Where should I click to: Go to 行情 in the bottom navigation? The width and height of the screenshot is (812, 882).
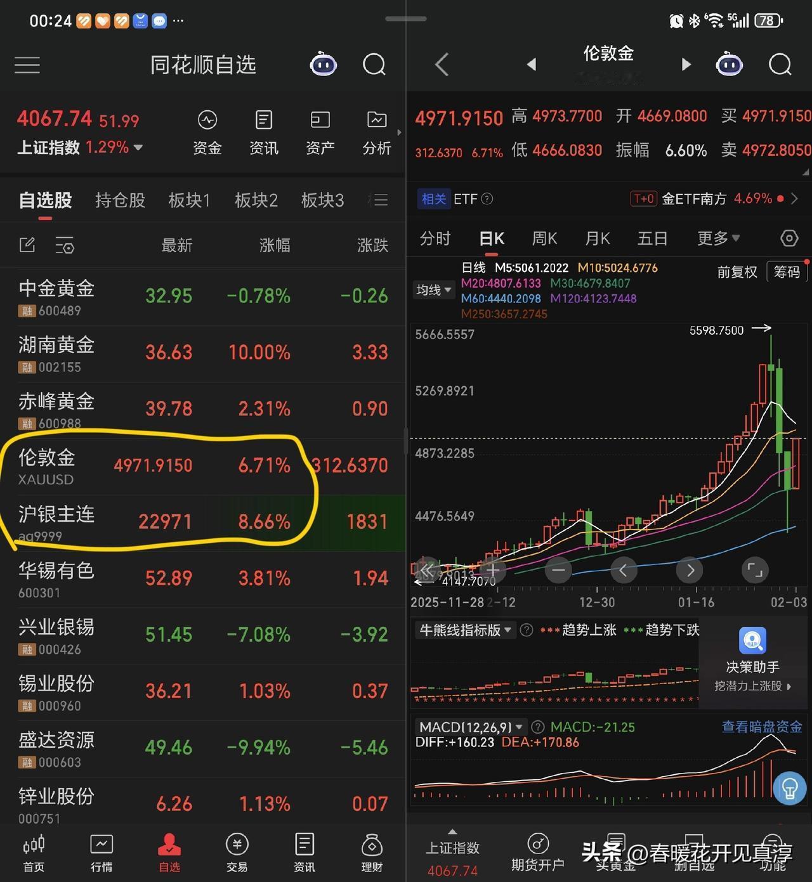101,853
